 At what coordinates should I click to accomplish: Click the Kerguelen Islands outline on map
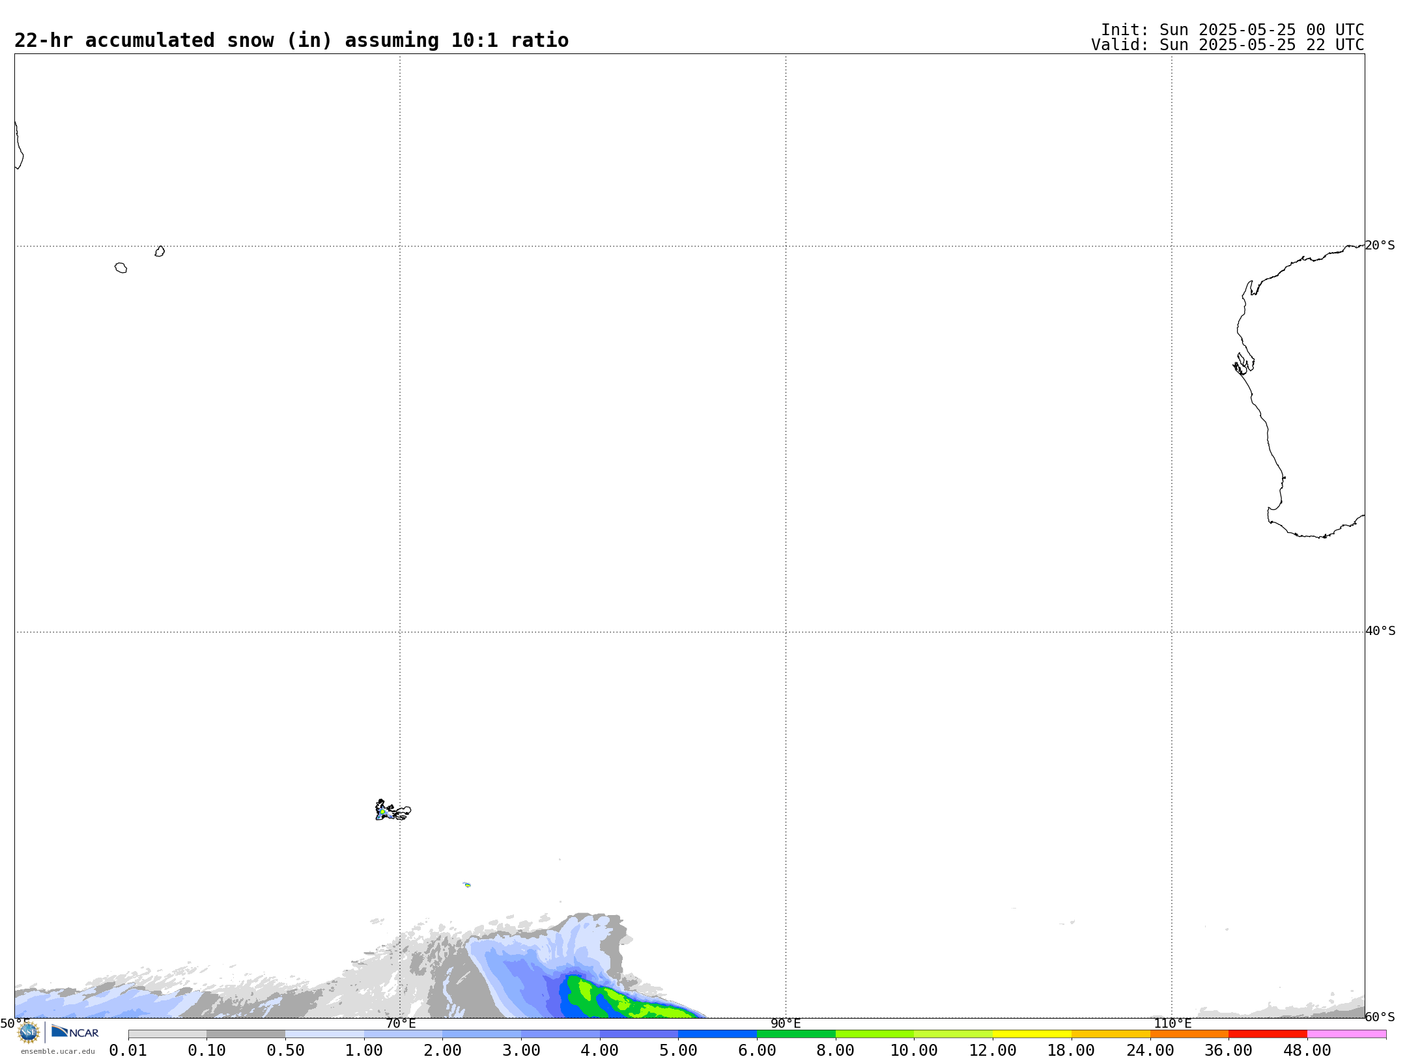click(x=393, y=810)
